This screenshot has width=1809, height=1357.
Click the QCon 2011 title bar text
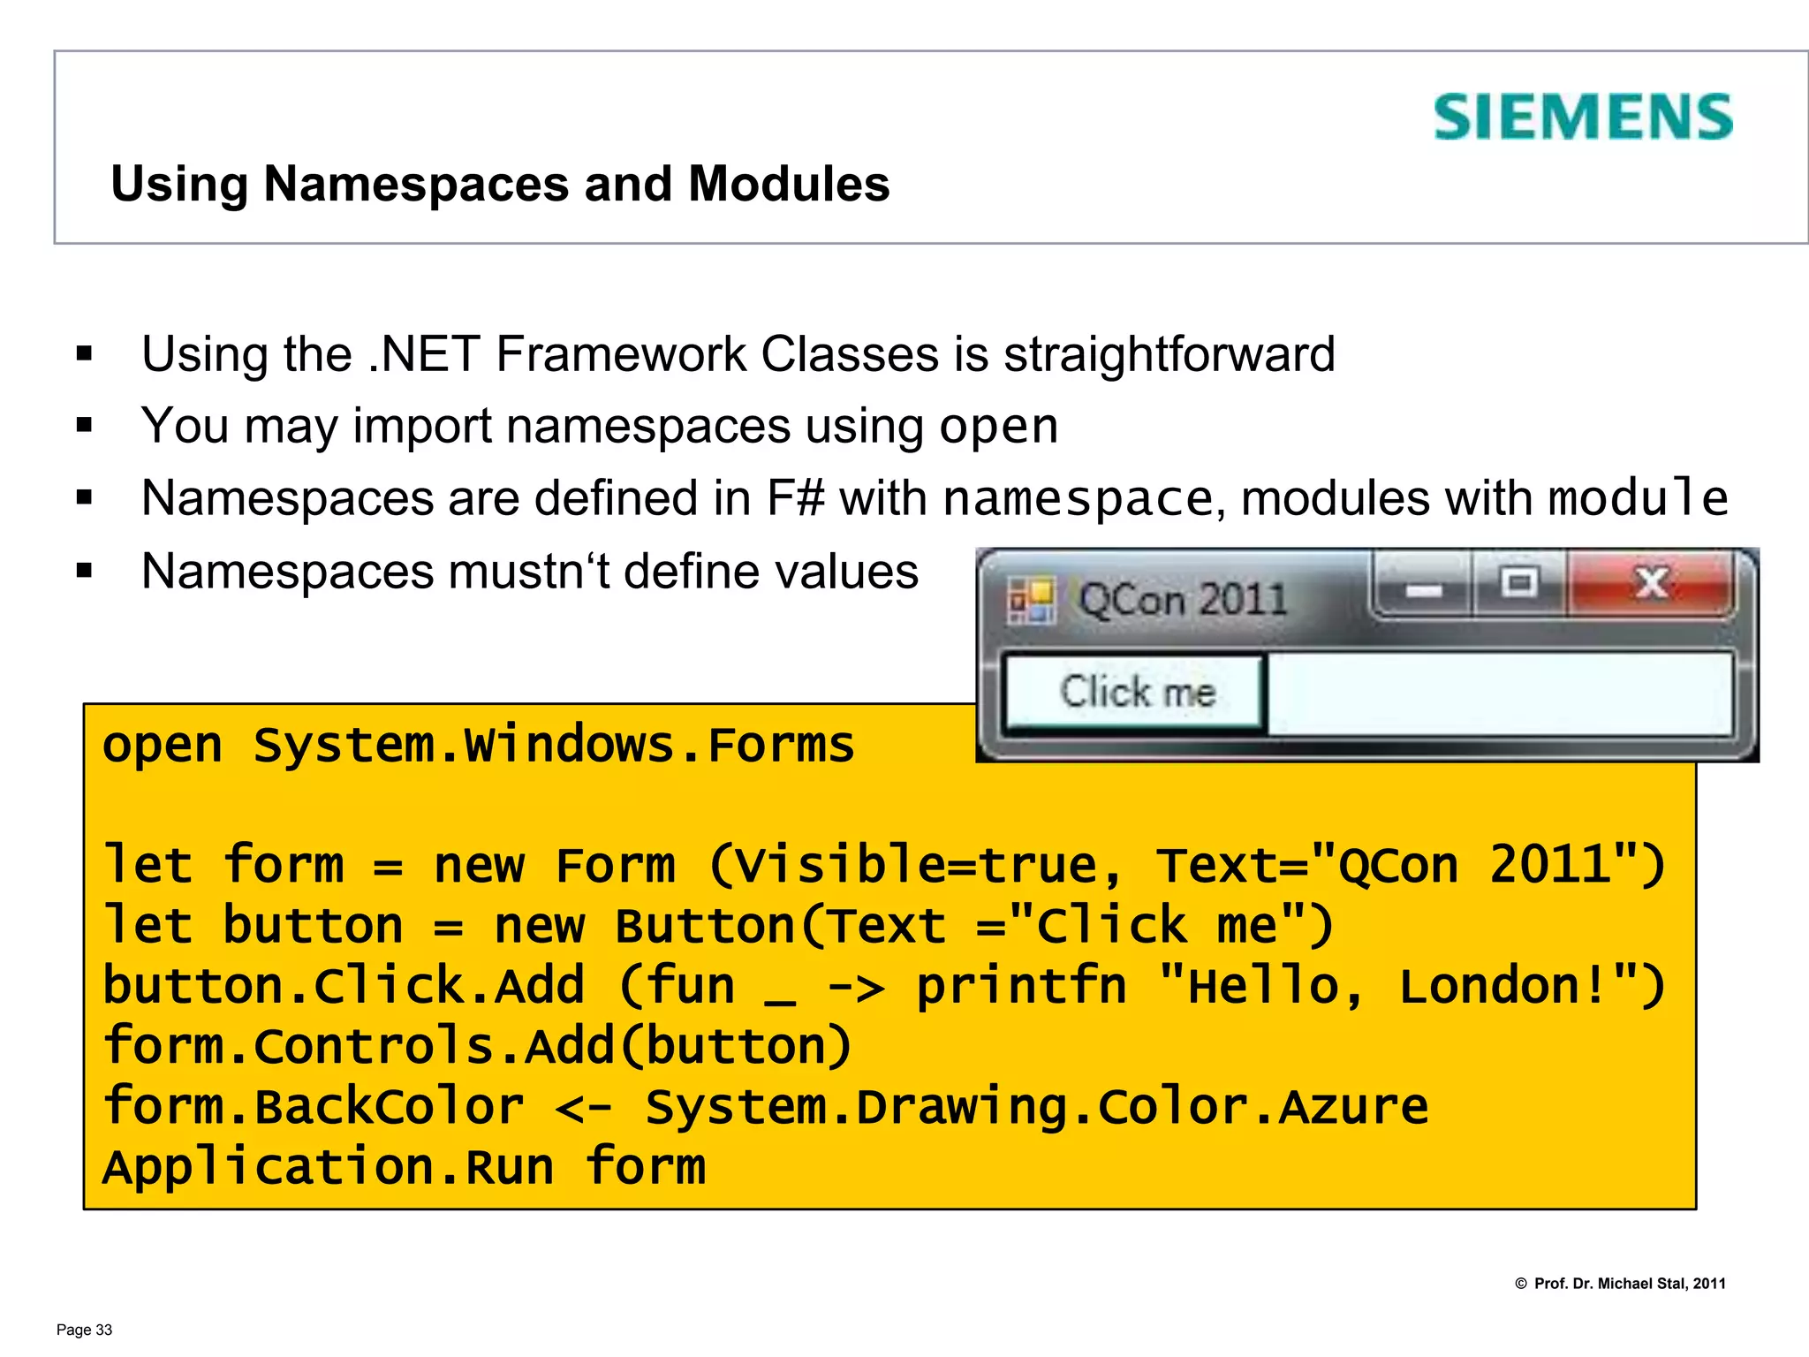tap(1183, 600)
